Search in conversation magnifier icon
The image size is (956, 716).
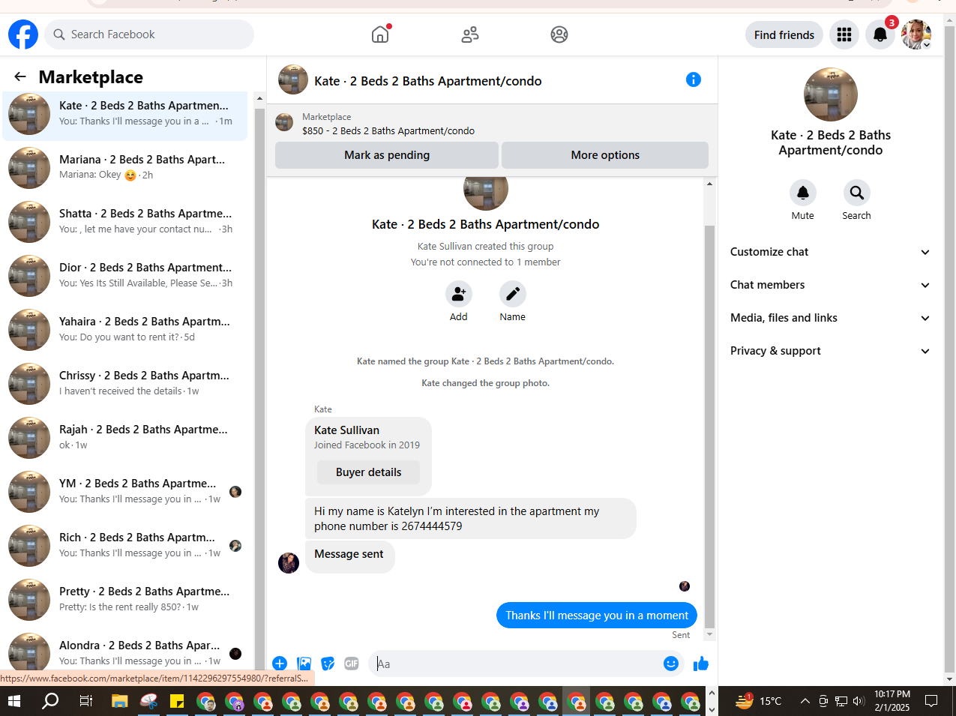click(857, 193)
